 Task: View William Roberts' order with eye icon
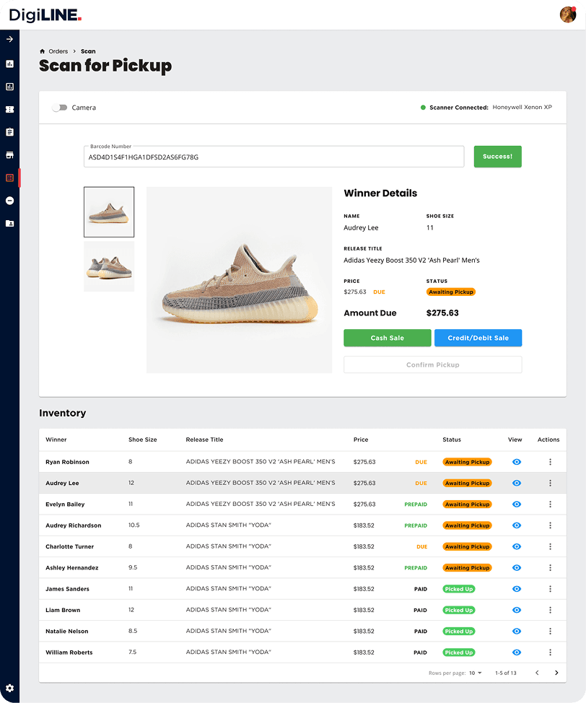click(x=517, y=652)
